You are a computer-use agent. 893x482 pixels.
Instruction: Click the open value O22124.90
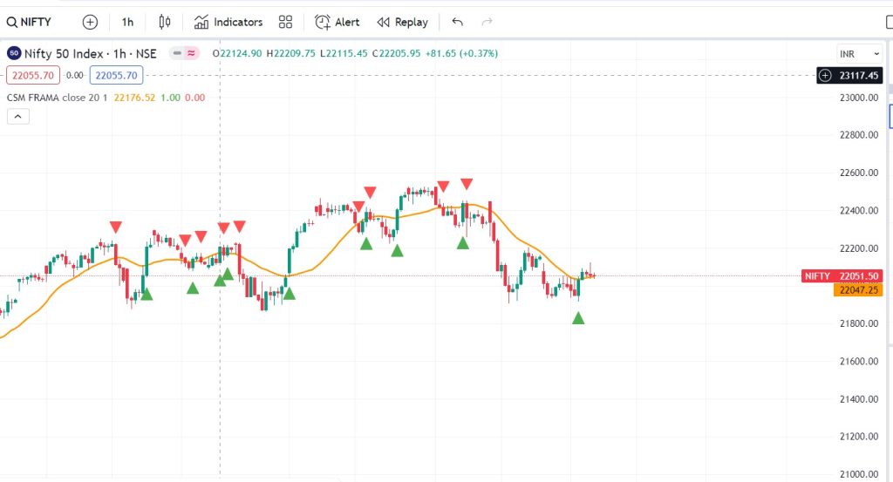[237, 53]
